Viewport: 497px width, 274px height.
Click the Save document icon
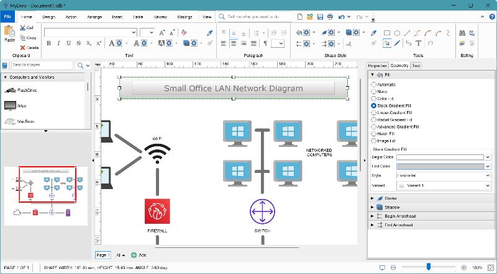point(319,17)
